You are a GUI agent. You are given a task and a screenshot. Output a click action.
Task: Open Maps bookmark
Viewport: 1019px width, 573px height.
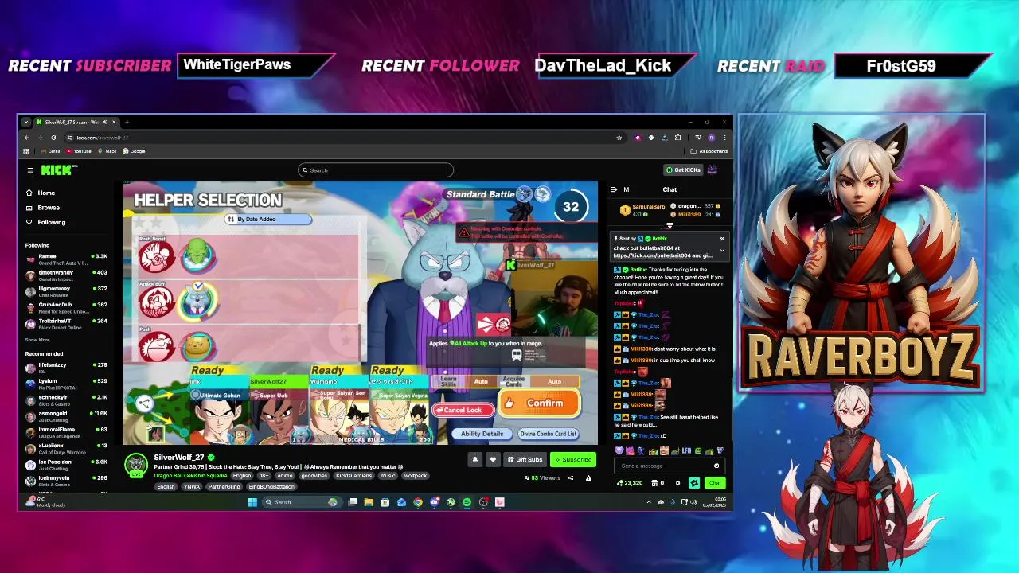pos(107,151)
